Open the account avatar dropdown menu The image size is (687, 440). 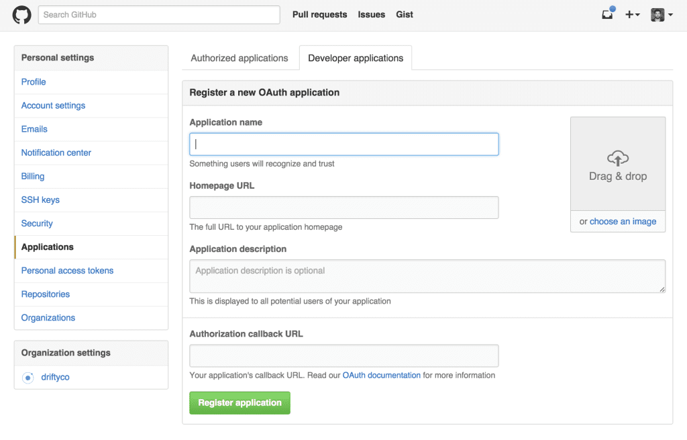pyautogui.click(x=659, y=14)
